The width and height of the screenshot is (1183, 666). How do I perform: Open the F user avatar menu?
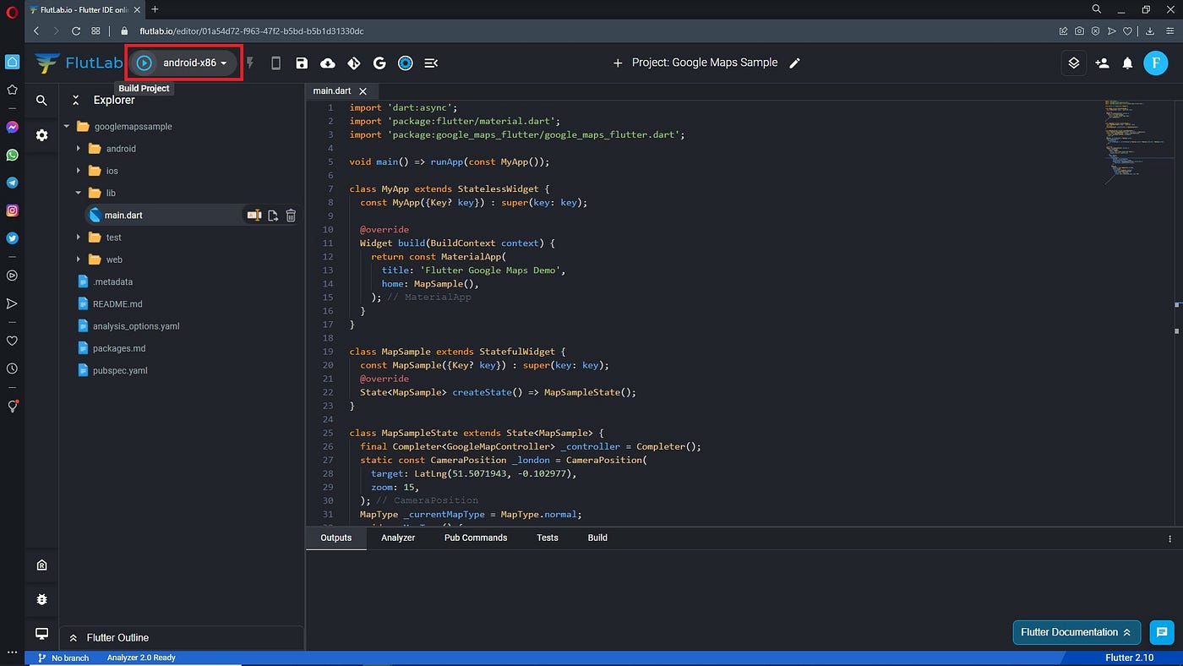pos(1155,63)
